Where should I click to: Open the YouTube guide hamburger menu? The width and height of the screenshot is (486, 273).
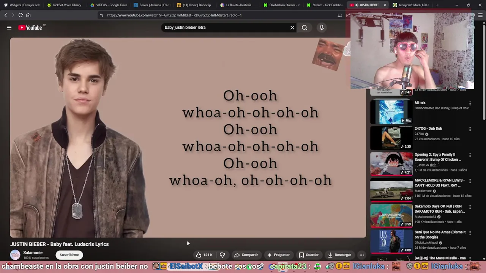(x=9, y=27)
